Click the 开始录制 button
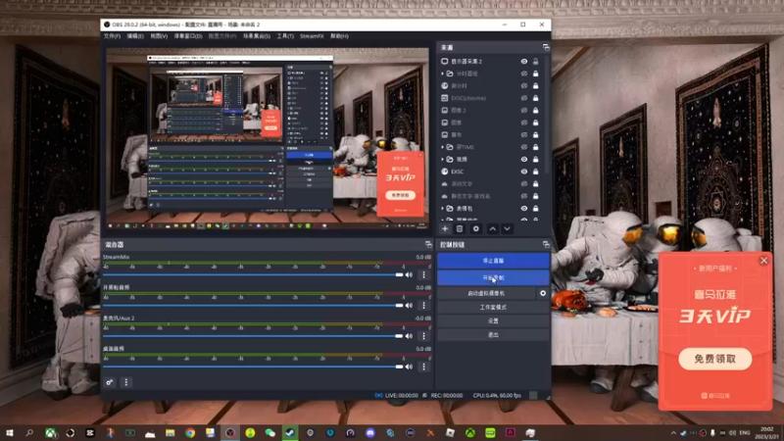Viewport: 784px width, 441px height. pyautogui.click(x=493, y=277)
